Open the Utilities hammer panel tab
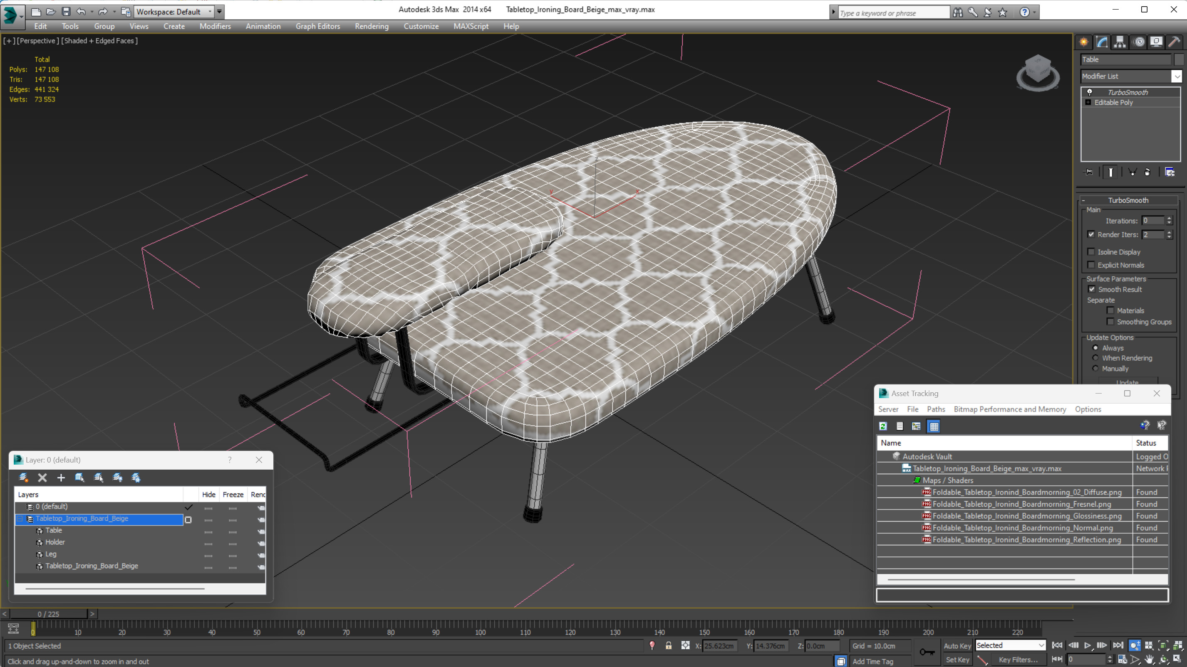The height and width of the screenshot is (667, 1187). [1174, 42]
